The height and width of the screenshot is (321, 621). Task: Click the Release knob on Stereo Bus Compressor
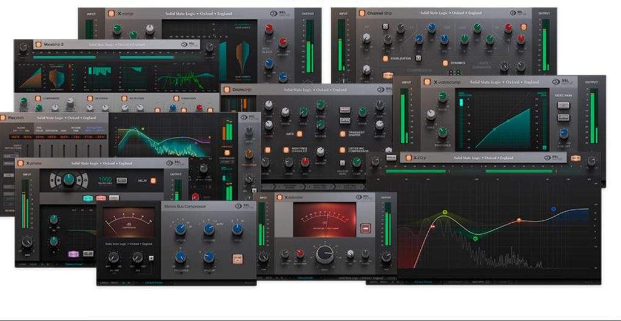209,229
